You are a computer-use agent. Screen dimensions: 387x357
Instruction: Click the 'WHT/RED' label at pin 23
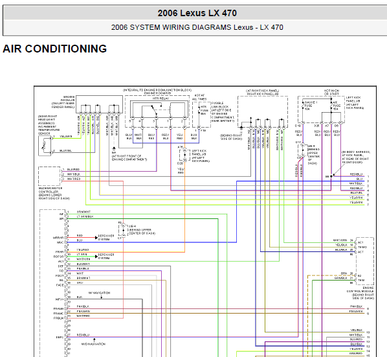tap(83, 316)
